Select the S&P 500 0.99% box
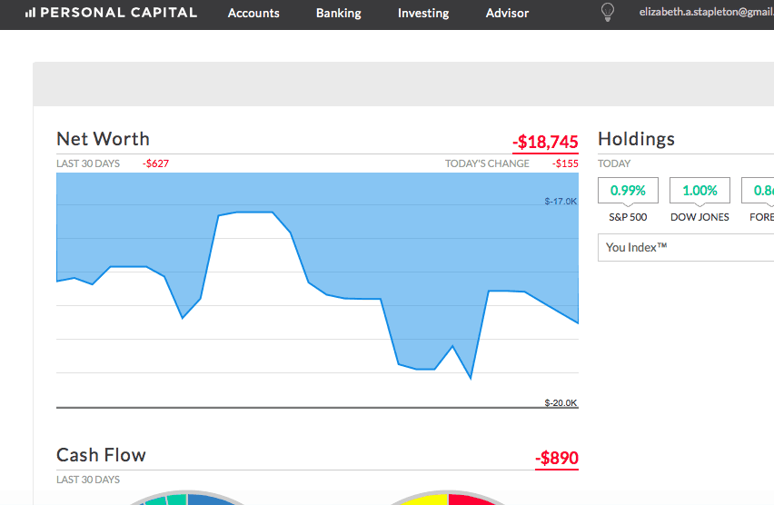This screenshot has height=505, width=774. (628, 191)
